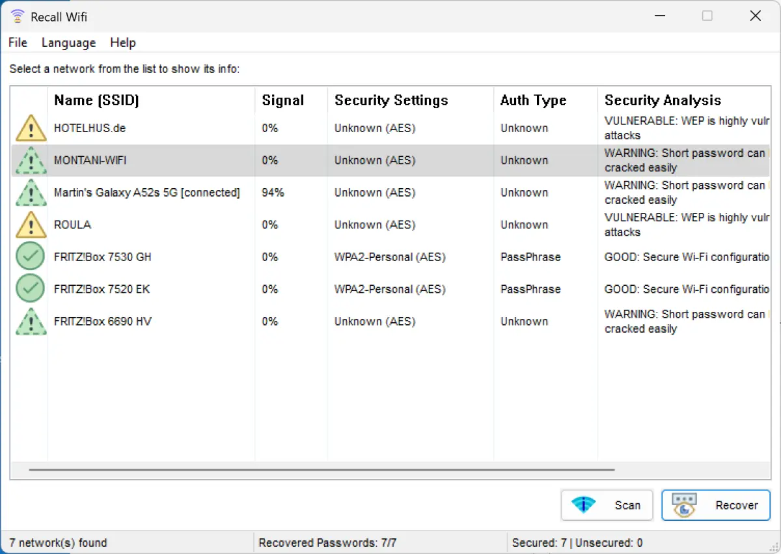
Task: Click the yellow warning icon beside HOTELHUS.de
Action: (31, 128)
